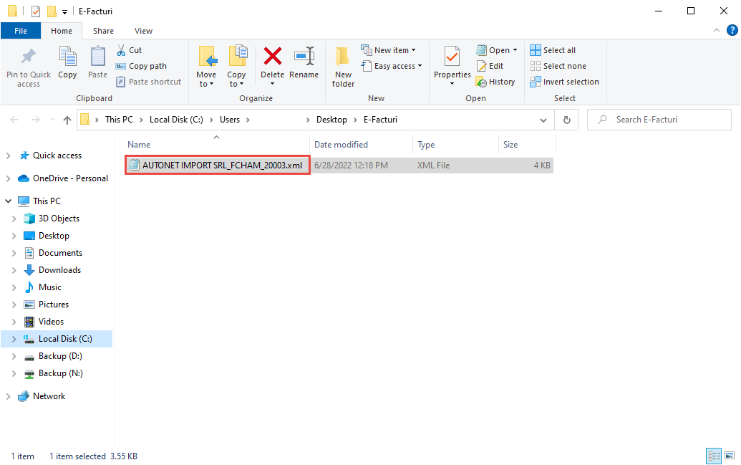Switch to Large icons view layout
741x465 pixels.
pos(730,456)
